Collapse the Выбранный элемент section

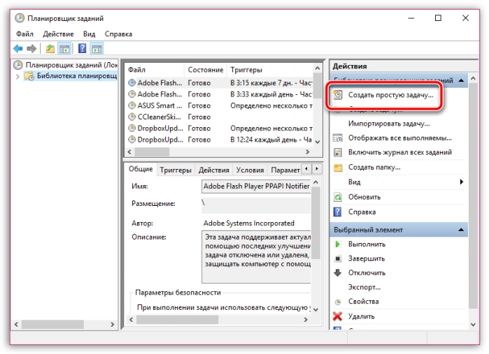pos(461,230)
